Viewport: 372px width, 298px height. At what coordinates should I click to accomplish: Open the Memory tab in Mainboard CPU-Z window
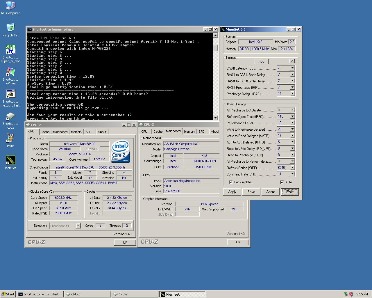(x=189, y=132)
